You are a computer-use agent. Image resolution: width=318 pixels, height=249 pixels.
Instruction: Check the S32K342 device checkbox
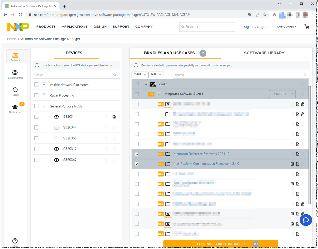[x=36, y=160]
